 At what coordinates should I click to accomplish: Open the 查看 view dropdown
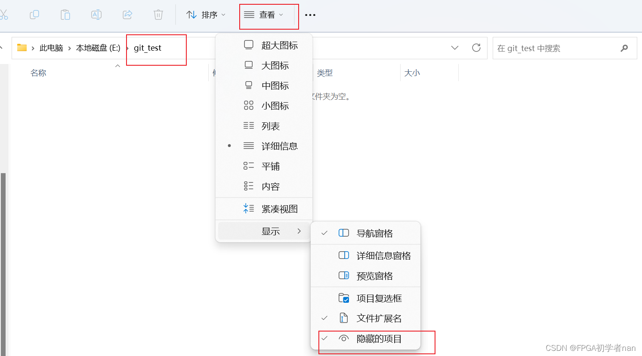264,15
